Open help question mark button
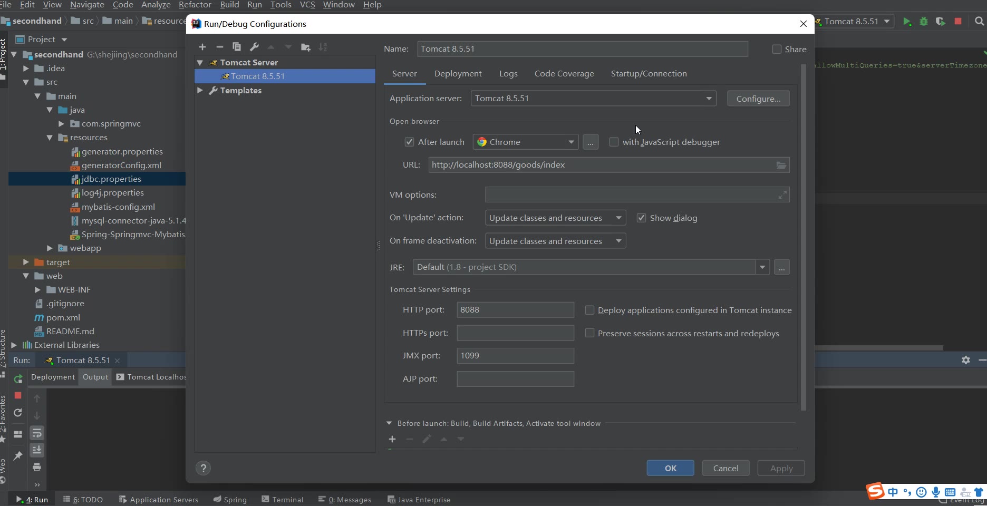987x506 pixels. (203, 468)
